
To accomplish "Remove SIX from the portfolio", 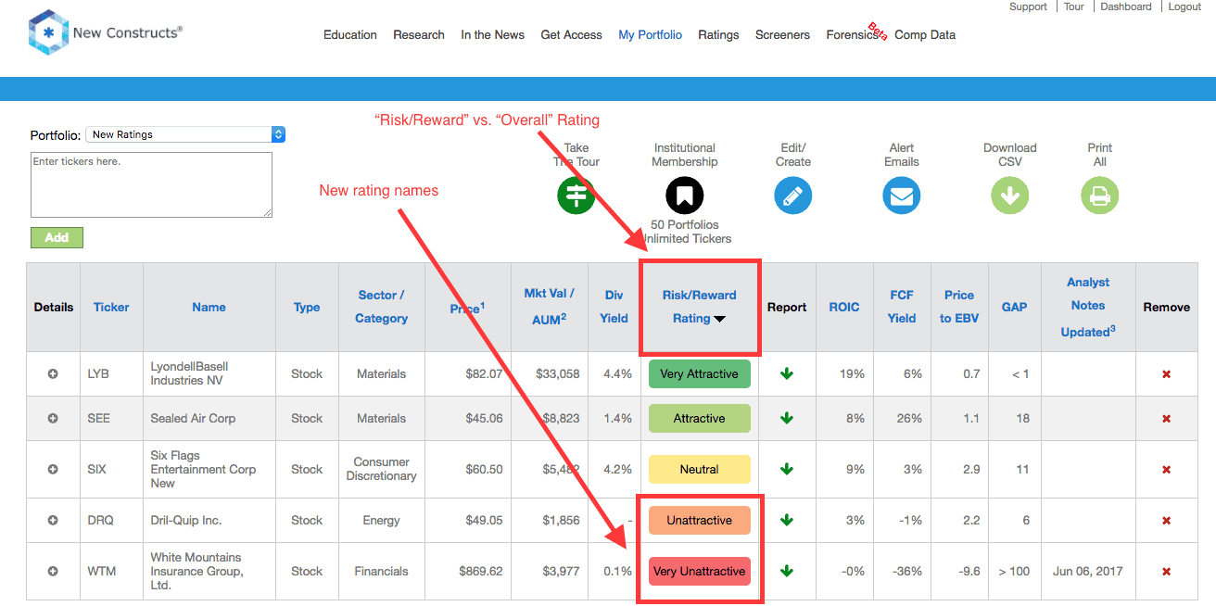I will coord(1166,469).
